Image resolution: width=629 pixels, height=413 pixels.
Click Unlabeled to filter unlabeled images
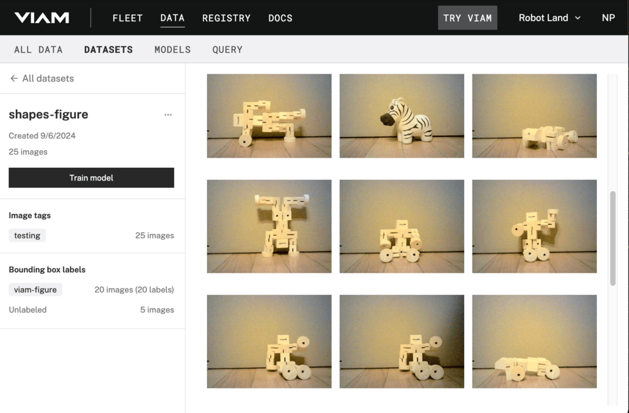pyautogui.click(x=28, y=309)
